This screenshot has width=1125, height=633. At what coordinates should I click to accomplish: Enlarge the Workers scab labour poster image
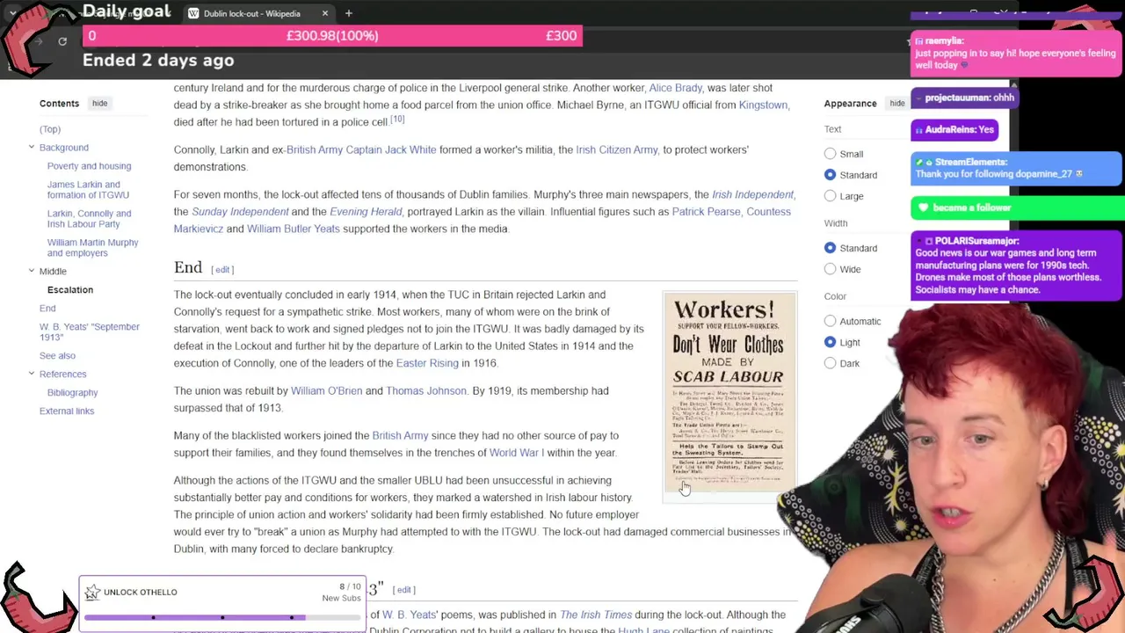pos(729,393)
